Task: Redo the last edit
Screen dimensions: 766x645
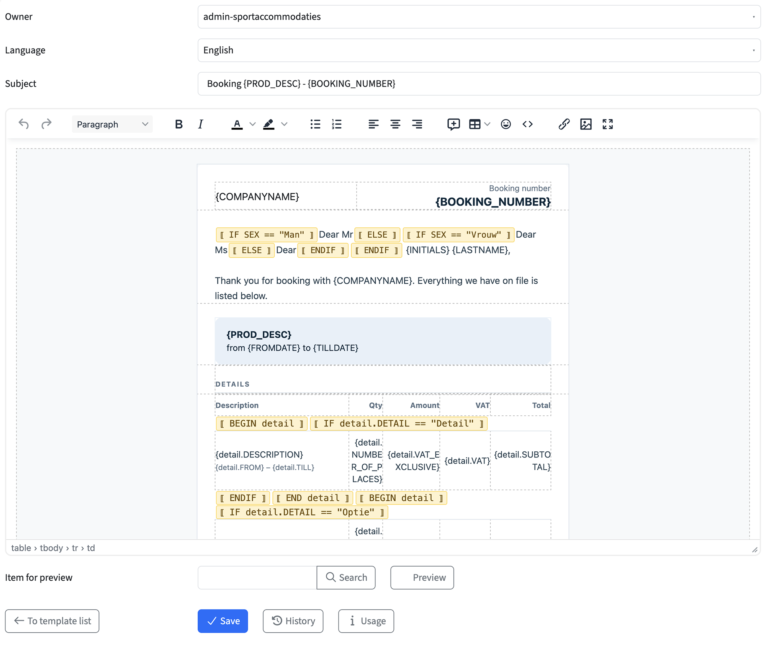Action: coord(46,124)
